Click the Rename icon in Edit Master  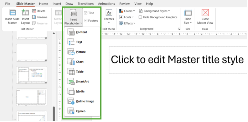pyautogui.click(x=34, y=17)
